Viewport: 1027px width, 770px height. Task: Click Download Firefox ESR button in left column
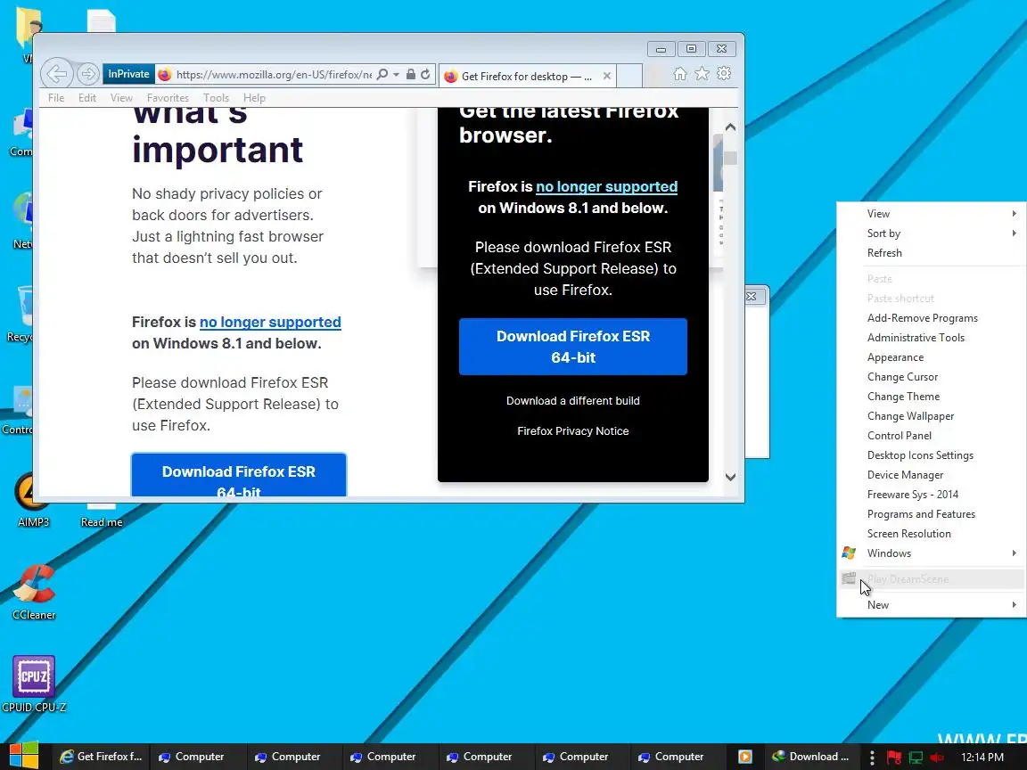(x=238, y=475)
